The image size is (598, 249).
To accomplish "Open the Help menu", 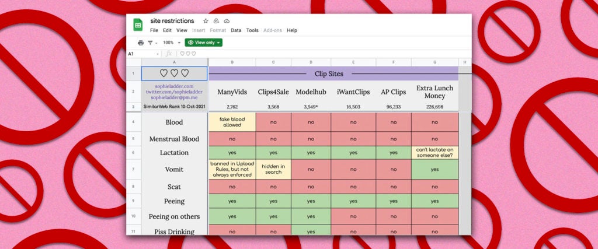I will 292,30.
